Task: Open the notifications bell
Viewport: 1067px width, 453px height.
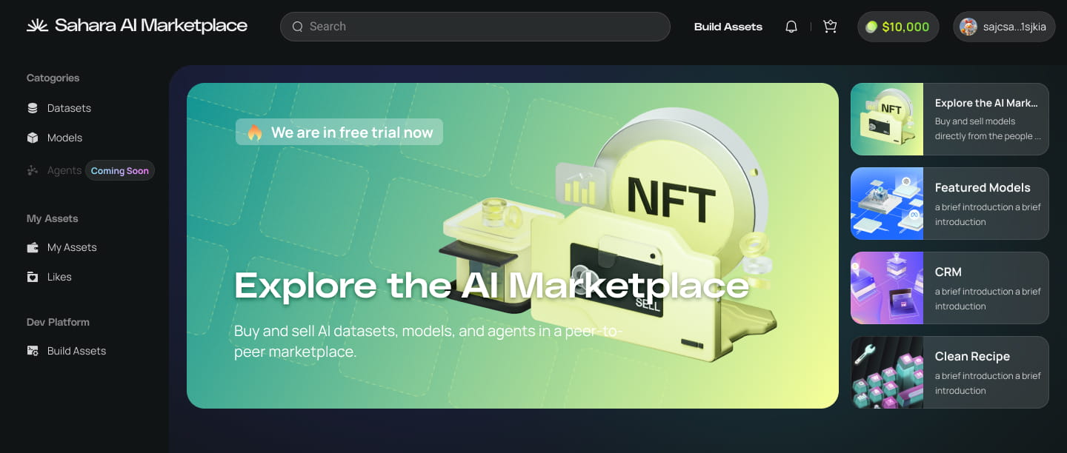Action: (791, 27)
